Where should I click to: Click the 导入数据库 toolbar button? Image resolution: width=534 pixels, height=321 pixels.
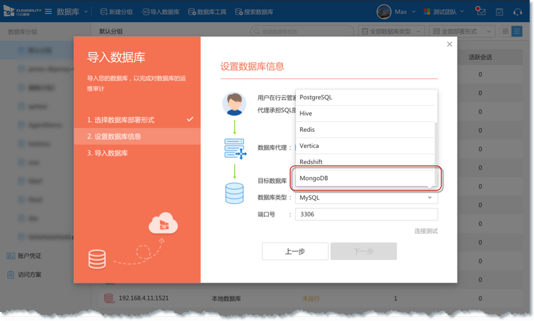(x=161, y=12)
